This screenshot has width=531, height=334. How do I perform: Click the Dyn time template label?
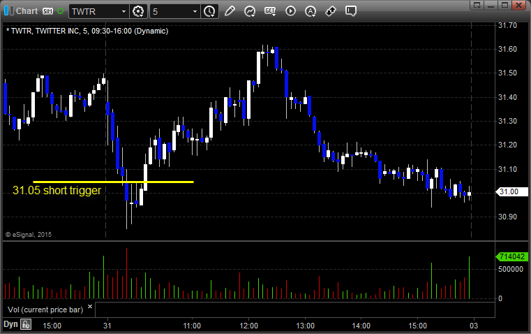[x=10, y=324]
